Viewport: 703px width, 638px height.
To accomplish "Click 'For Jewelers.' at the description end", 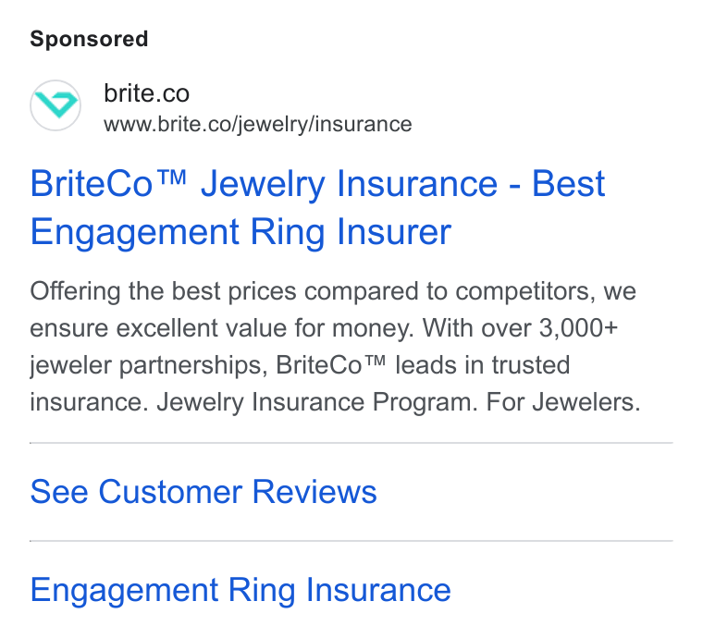I will point(563,401).
